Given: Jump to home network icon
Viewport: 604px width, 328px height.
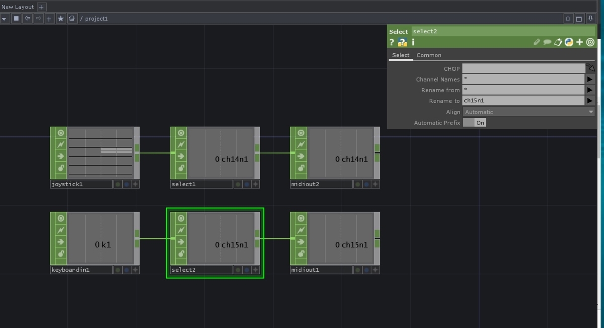Looking at the screenshot, I should pos(72,19).
